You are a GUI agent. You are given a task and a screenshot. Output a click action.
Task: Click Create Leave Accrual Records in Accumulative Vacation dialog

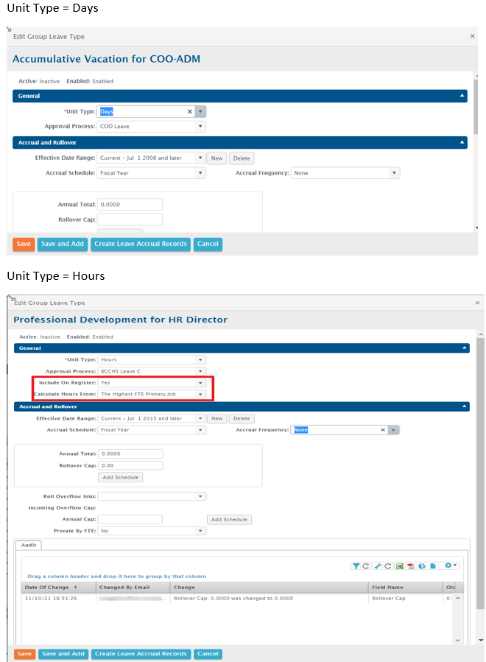coord(140,244)
